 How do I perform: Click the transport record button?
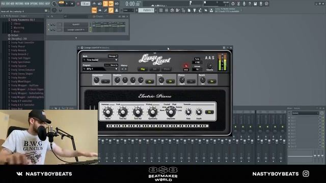coord(78,4)
